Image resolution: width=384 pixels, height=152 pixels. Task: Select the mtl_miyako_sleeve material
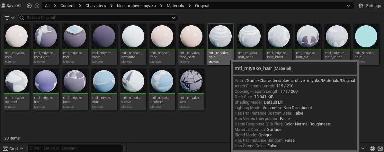[133, 89]
